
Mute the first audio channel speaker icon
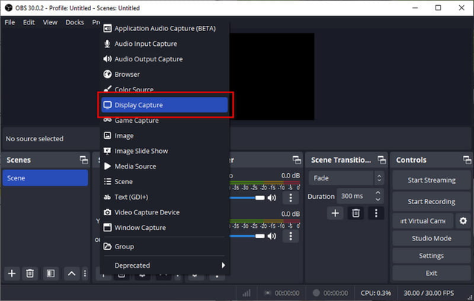coord(272,197)
